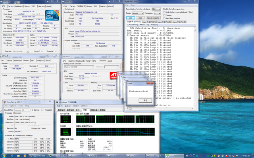Screen dimensions: 254x158
Task: Click the Start button in Hyper PI
Action: pos(131,18)
